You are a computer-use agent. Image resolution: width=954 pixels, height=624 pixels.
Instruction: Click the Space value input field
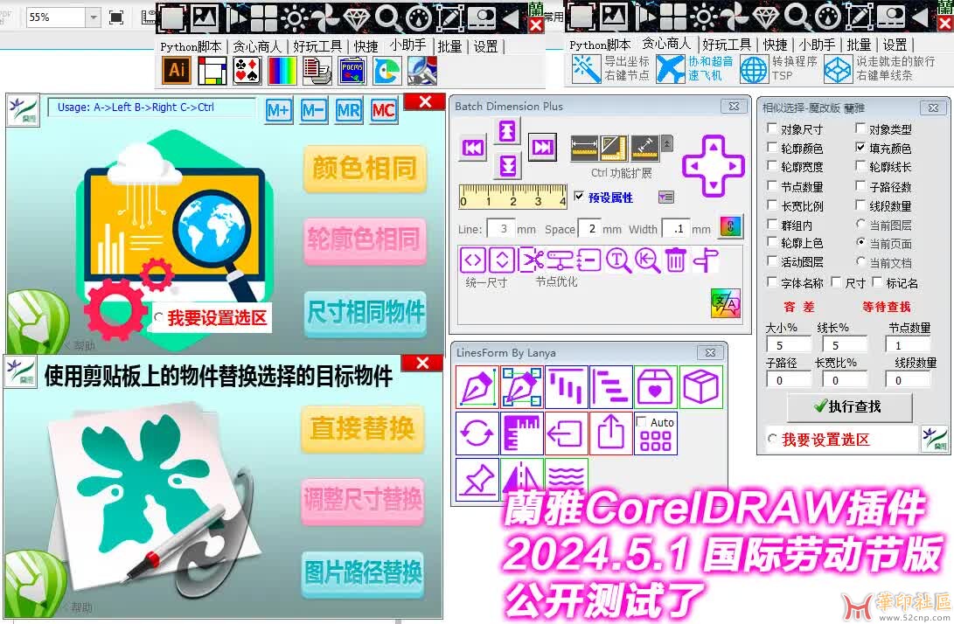click(591, 229)
